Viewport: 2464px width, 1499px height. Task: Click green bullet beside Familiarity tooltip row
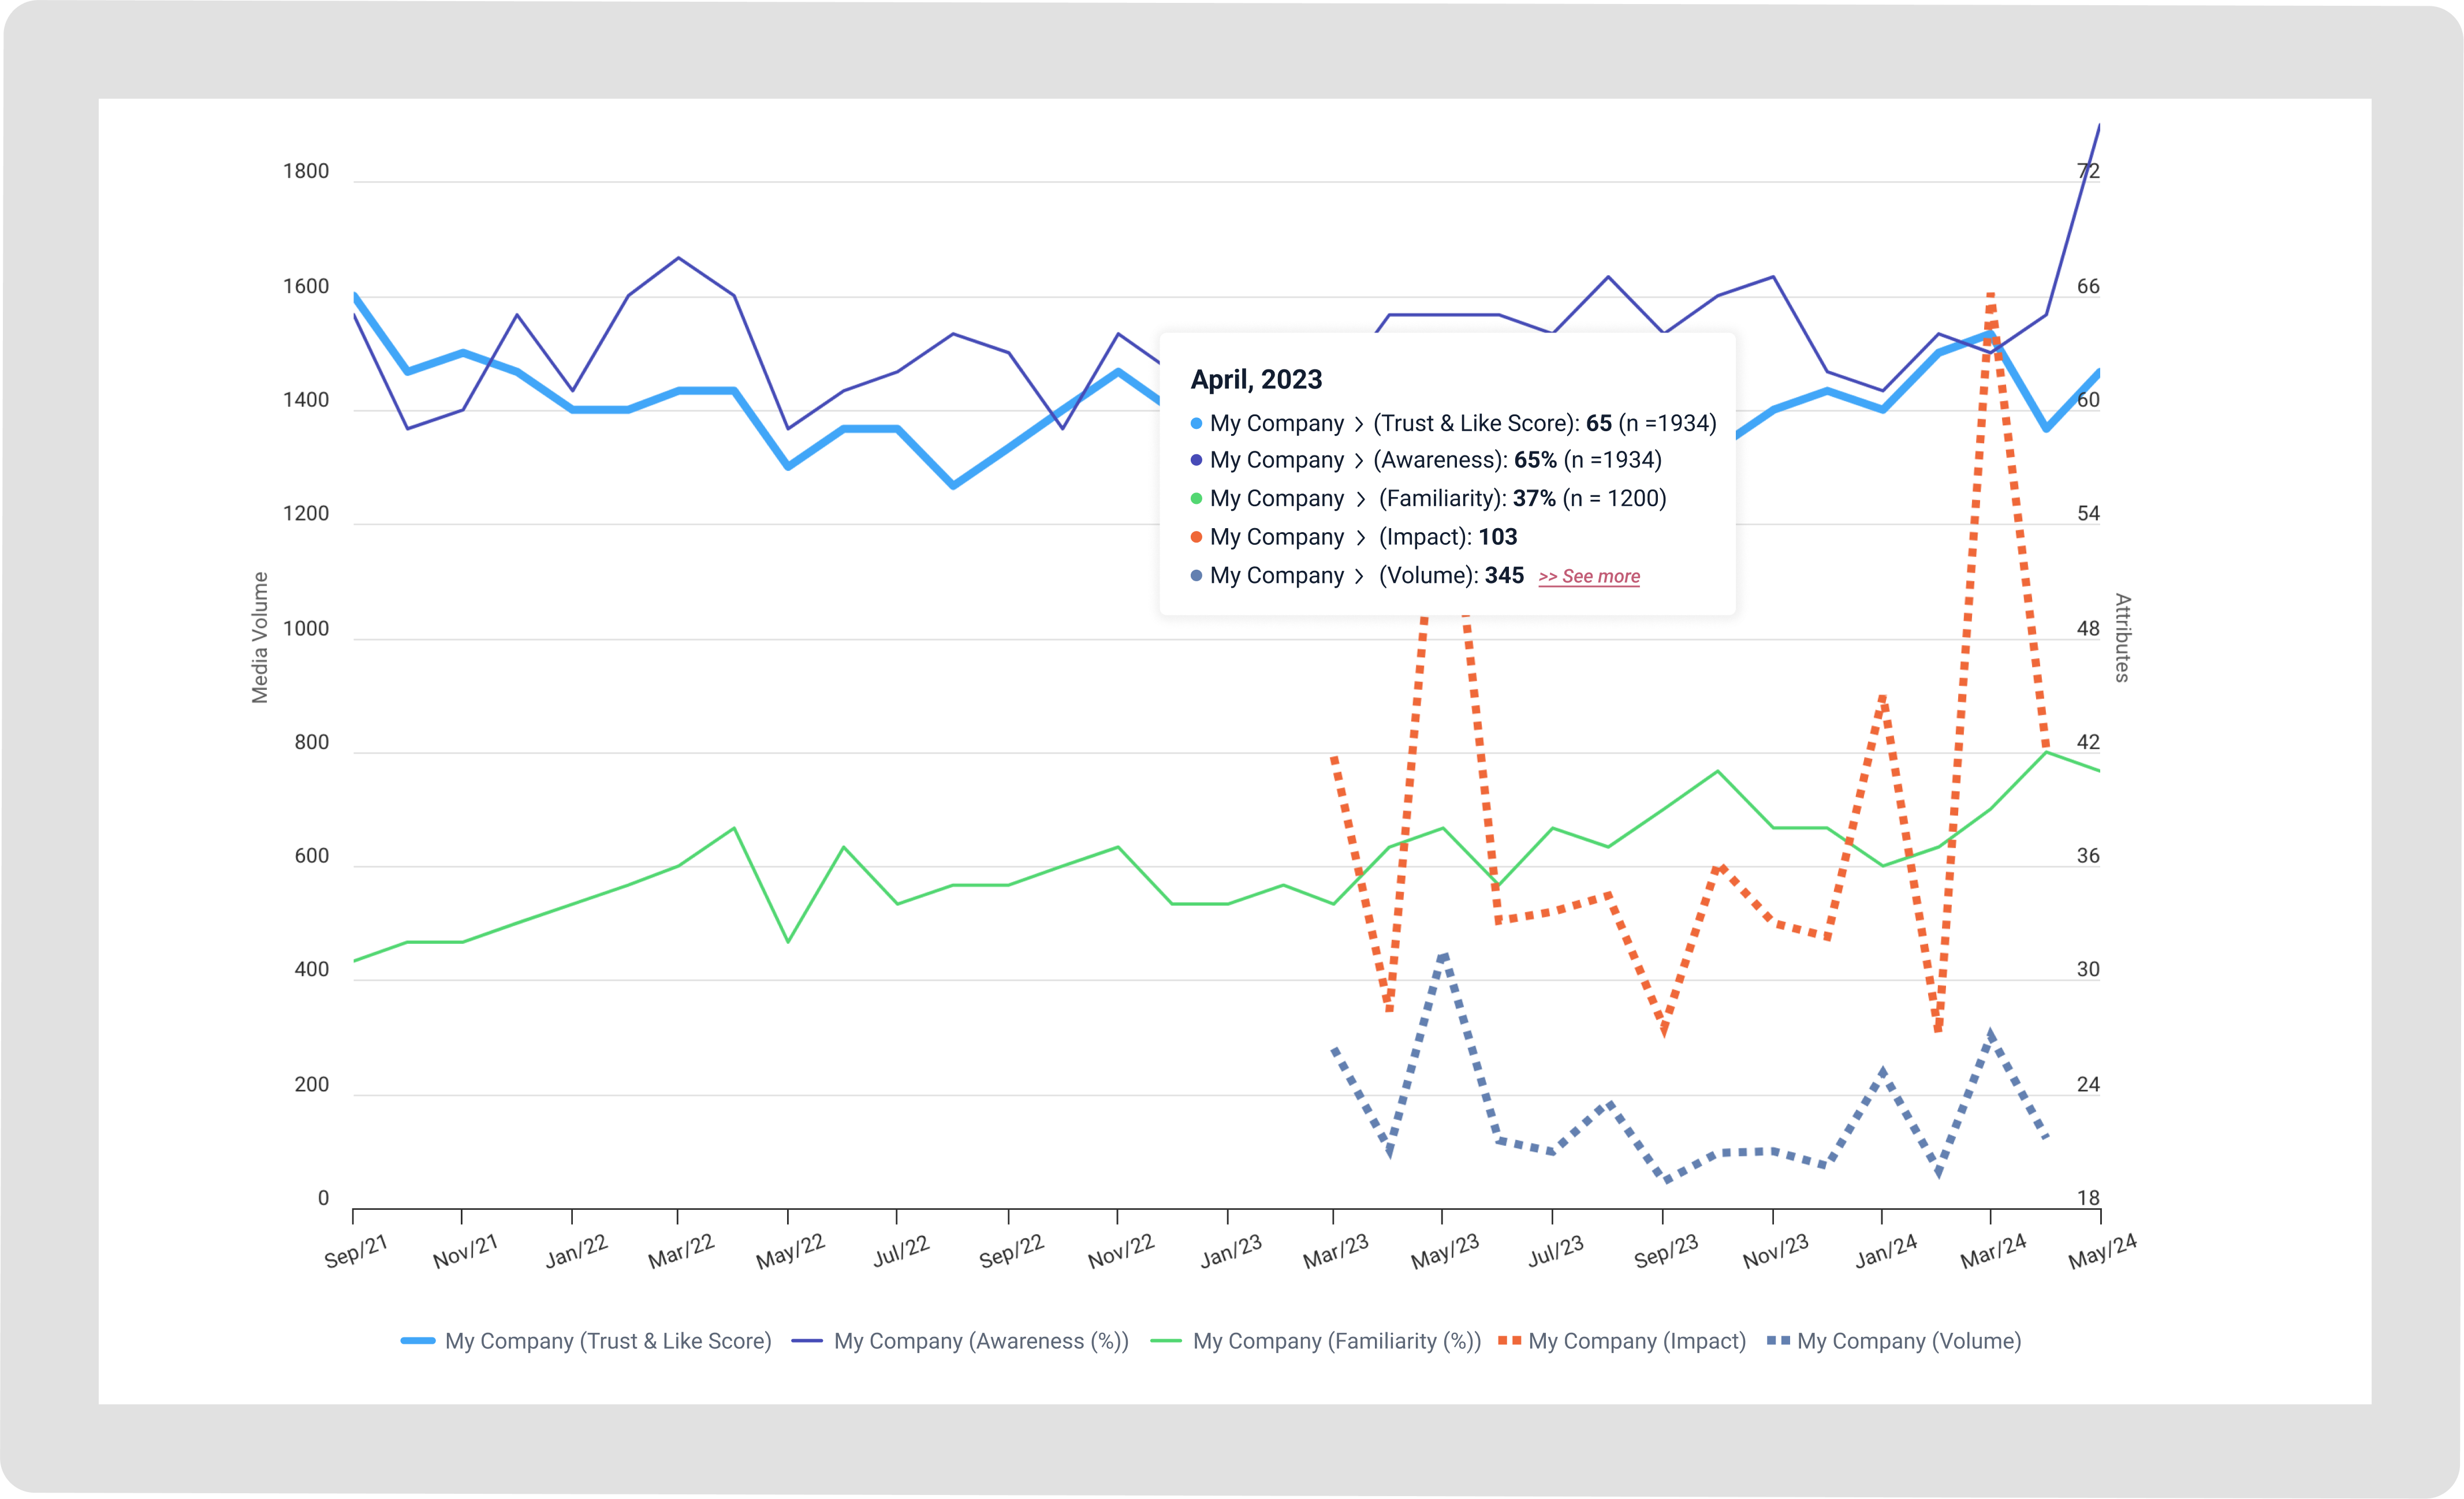(x=1196, y=499)
